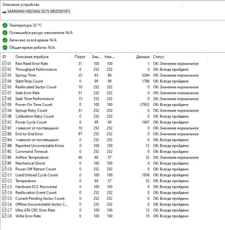The image size is (225, 230).
Task: Click the SAMSUNG HD254GJ drive icon
Action: [4, 12]
